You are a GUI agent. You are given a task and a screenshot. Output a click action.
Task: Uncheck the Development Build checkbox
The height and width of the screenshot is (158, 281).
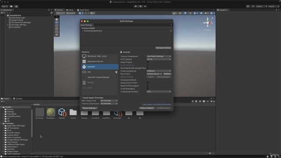(x=148, y=80)
